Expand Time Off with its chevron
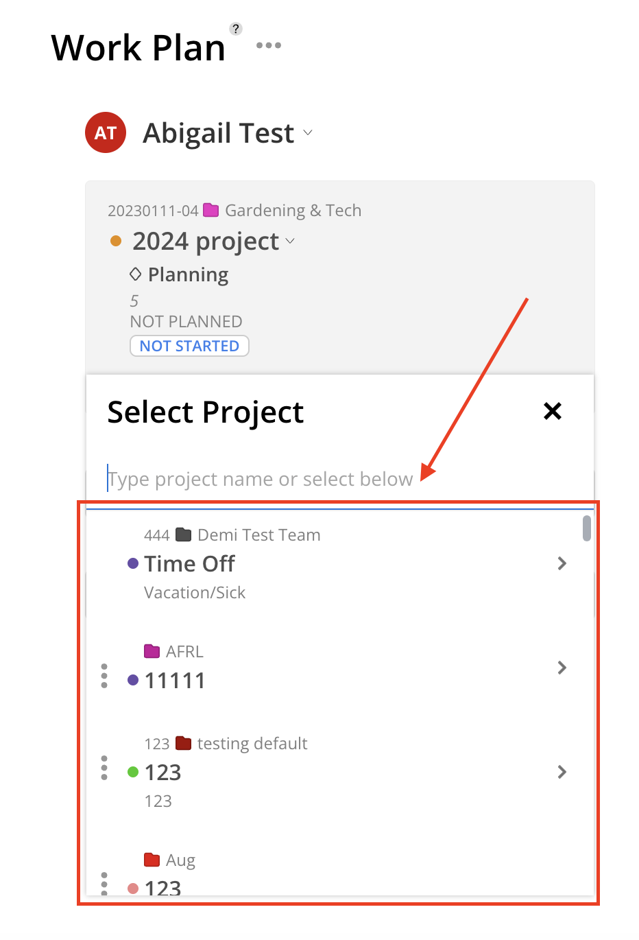Screen dimensions: 639x940 (562, 563)
